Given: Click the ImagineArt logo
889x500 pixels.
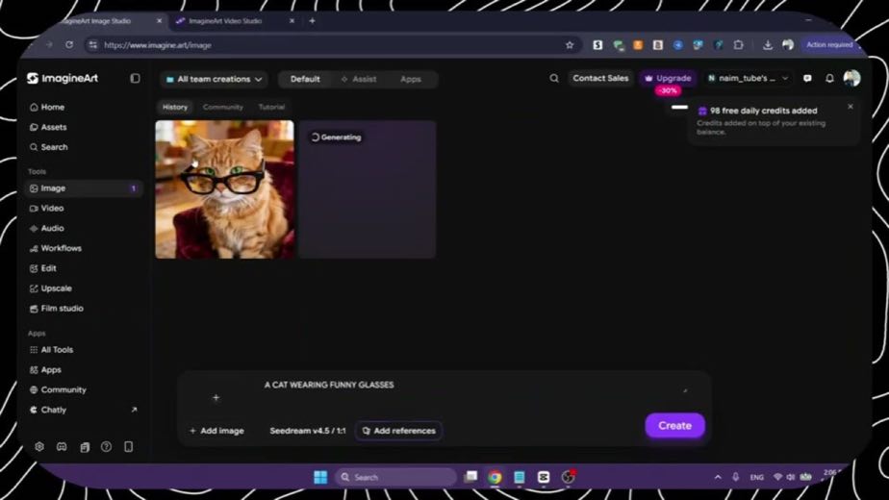Looking at the screenshot, I should tap(63, 78).
